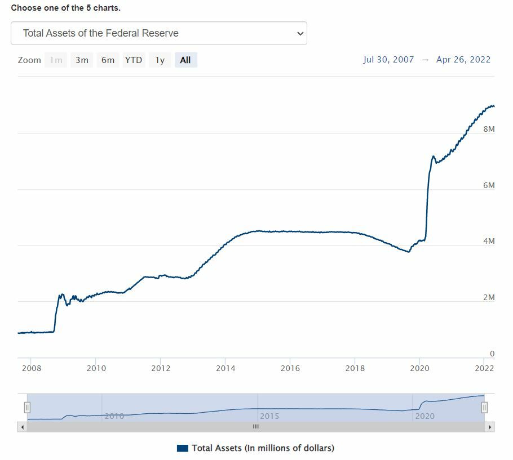Zoom the chart to 3m

(x=82, y=60)
